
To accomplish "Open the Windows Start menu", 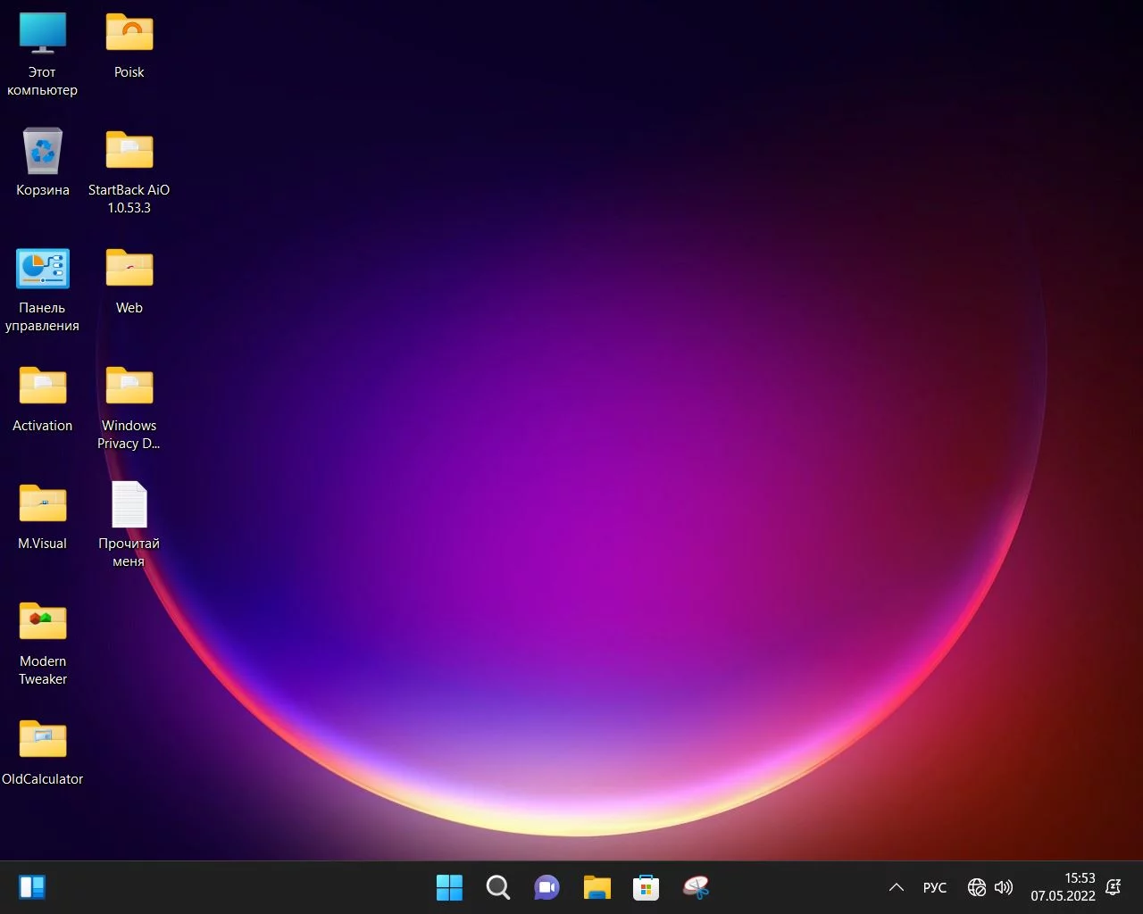I will point(449,887).
